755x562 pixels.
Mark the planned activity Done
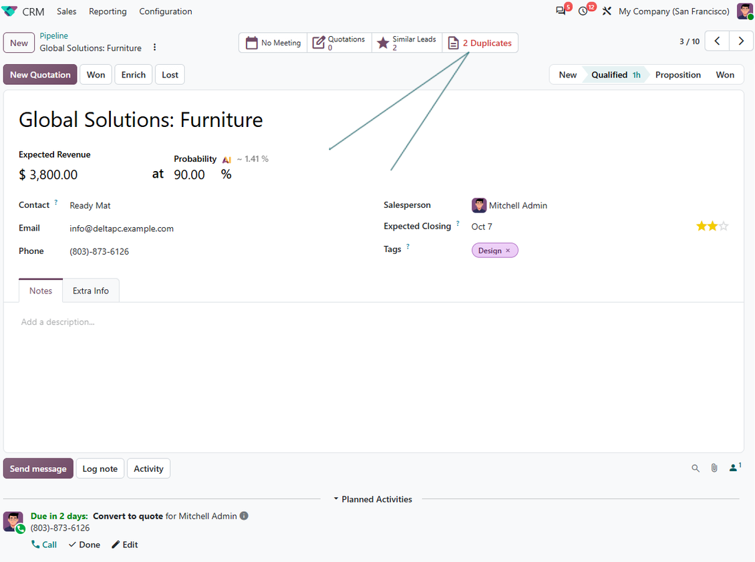coord(84,545)
